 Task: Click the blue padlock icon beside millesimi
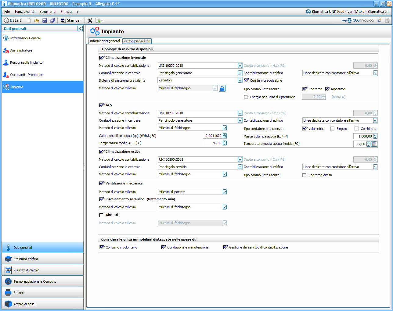coord(222,88)
